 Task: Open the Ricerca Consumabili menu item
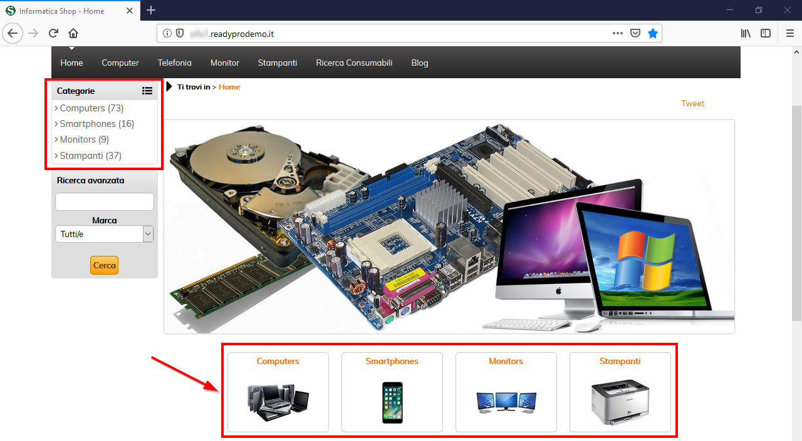click(x=354, y=63)
